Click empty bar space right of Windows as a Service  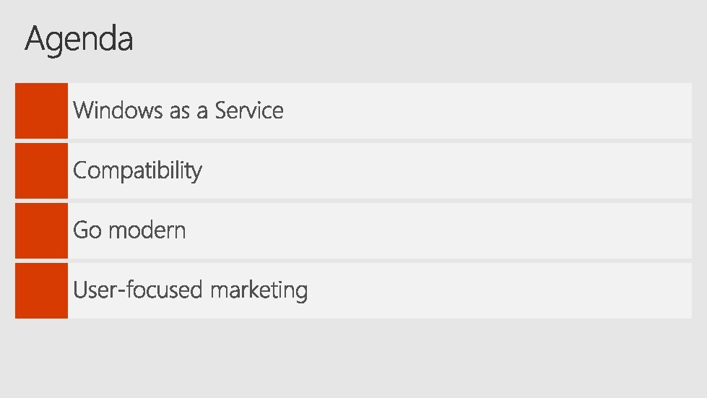click(491, 111)
